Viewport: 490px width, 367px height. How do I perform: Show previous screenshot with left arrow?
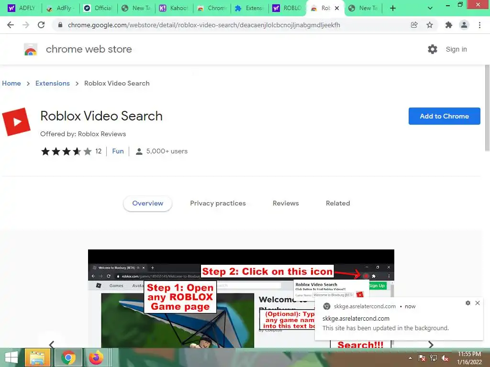[52, 344]
